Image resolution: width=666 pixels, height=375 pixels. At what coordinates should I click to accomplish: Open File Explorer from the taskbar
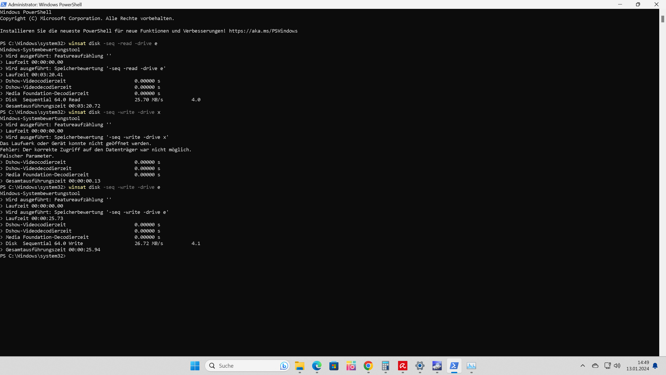299,366
